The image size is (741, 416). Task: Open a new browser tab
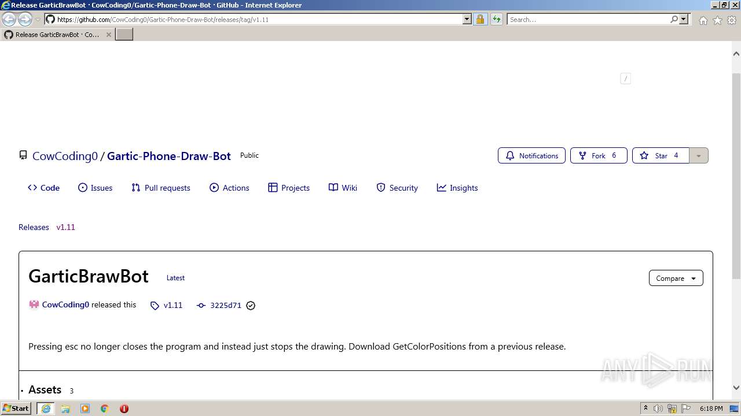124,35
